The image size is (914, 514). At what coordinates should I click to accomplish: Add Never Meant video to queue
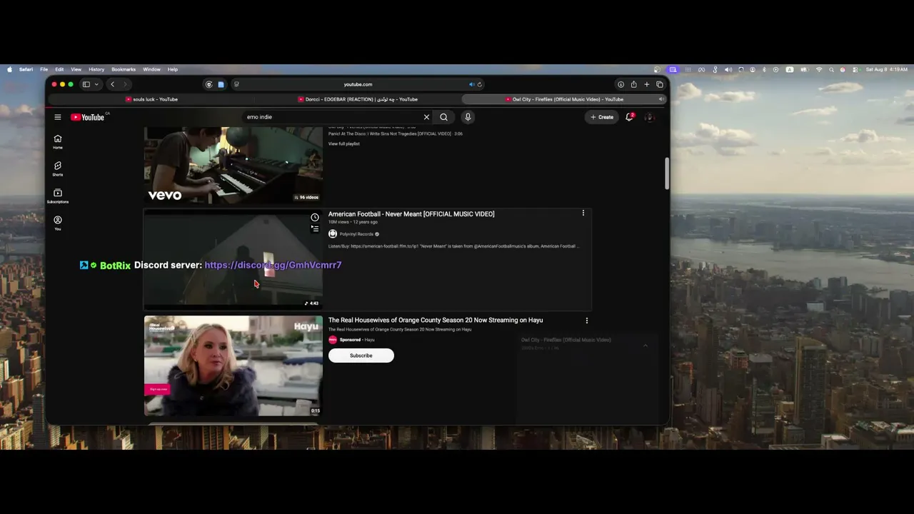click(x=315, y=228)
